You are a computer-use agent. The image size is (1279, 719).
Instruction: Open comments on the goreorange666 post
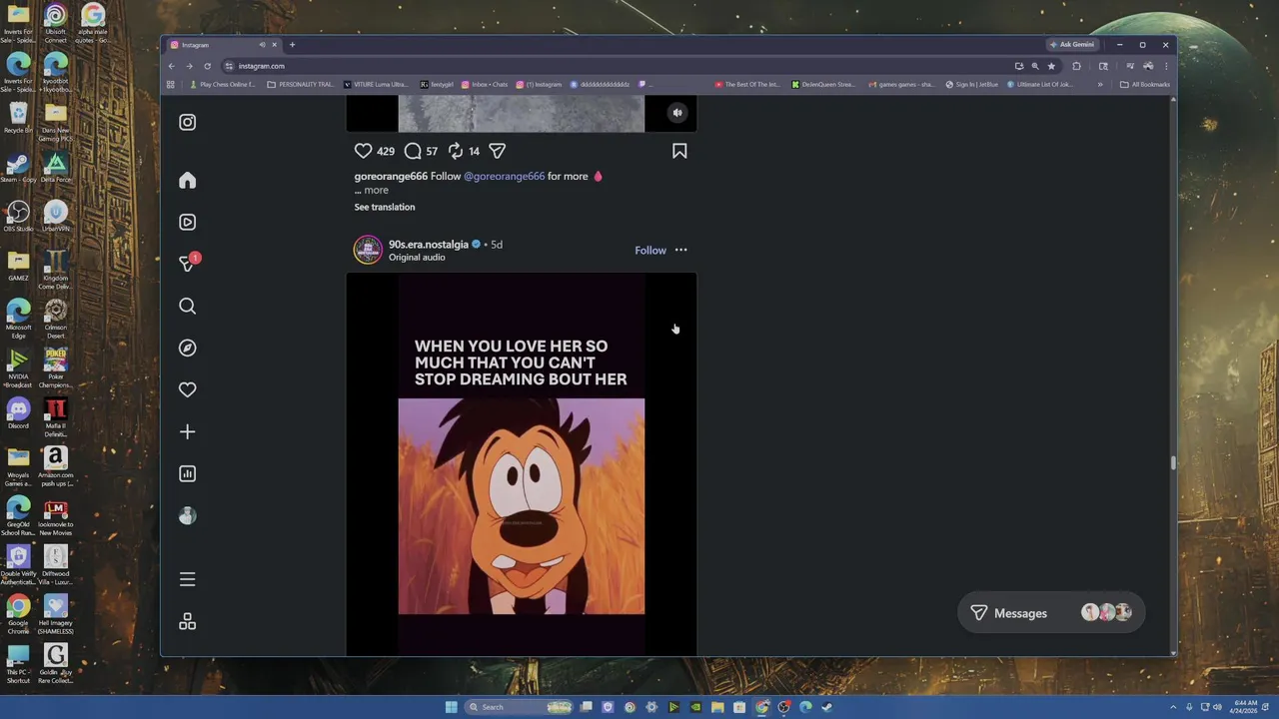(x=413, y=151)
